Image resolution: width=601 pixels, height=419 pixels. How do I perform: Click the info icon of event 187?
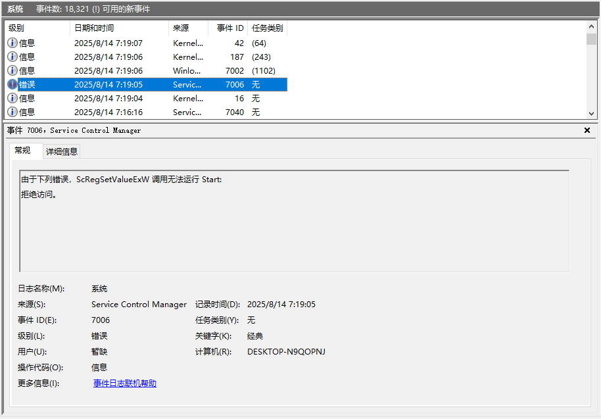12,57
